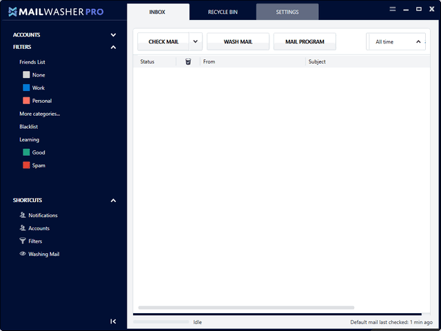Collapse the SHORTCUTS section chevron

(x=113, y=201)
